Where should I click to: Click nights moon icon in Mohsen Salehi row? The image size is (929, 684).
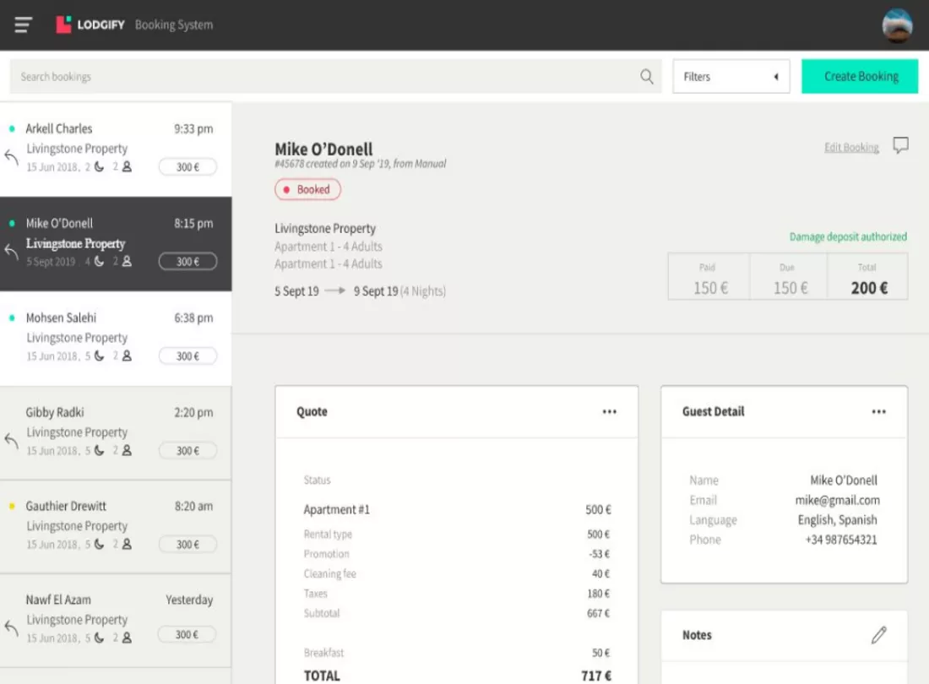pyautogui.click(x=99, y=356)
